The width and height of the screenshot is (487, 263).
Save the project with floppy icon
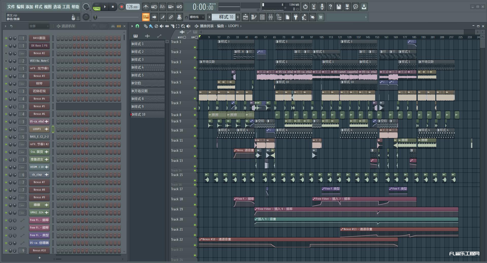(x=339, y=7)
